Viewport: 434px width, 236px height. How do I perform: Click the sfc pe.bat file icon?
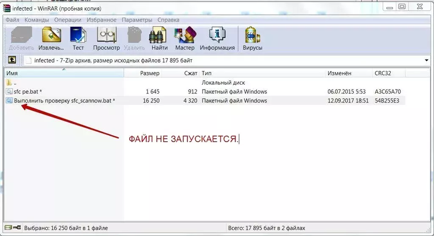tap(9, 91)
